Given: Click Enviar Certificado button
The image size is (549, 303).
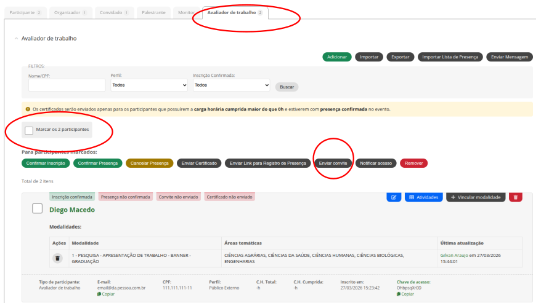Looking at the screenshot, I should click(x=199, y=163).
